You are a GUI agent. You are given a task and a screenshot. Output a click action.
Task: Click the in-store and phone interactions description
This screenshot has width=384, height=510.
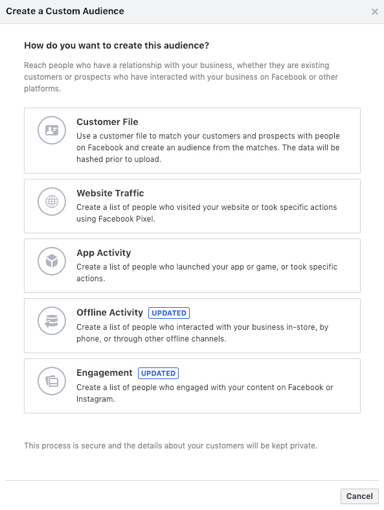(202, 332)
